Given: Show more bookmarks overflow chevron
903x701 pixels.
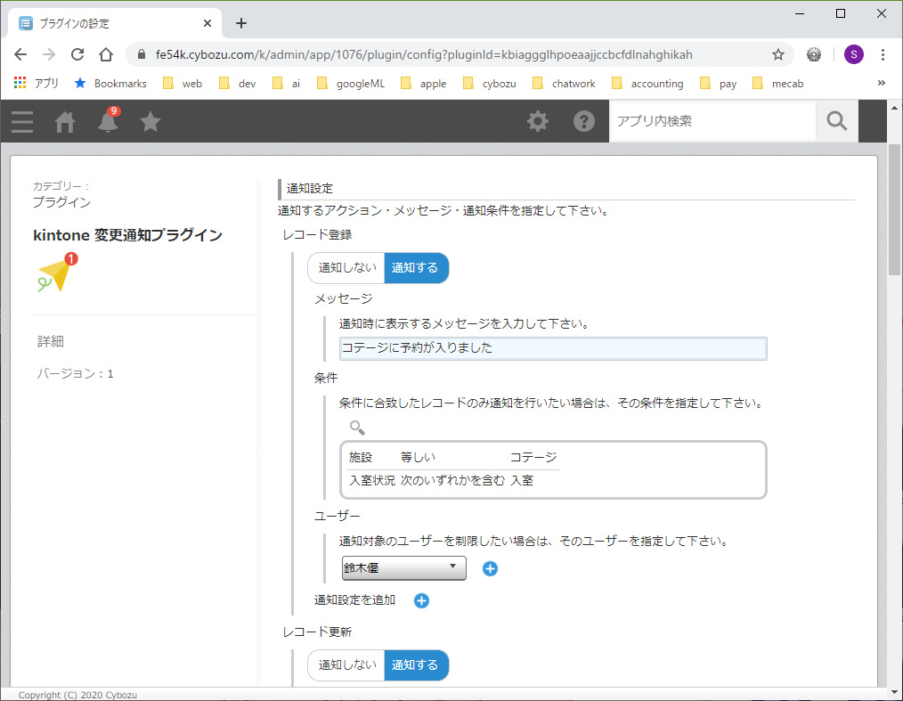Looking at the screenshot, I should click(881, 83).
